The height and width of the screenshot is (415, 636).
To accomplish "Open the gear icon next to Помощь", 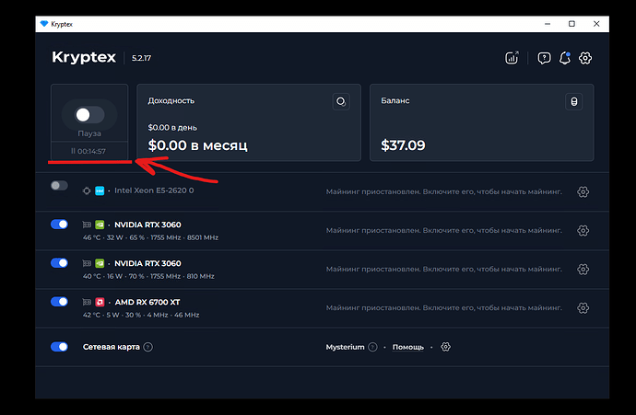I will click(x=445, y=347).
